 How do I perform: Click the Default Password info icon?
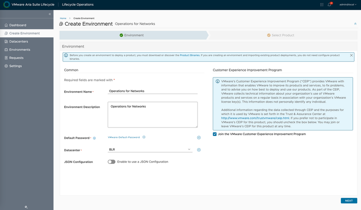(x=94, y=138)
